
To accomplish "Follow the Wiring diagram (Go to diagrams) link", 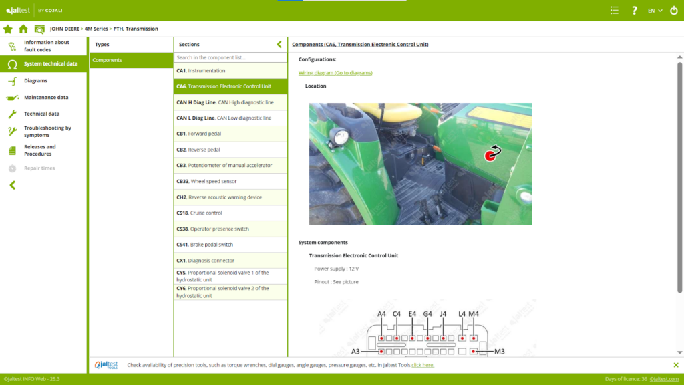I will (x=335, y=73).
